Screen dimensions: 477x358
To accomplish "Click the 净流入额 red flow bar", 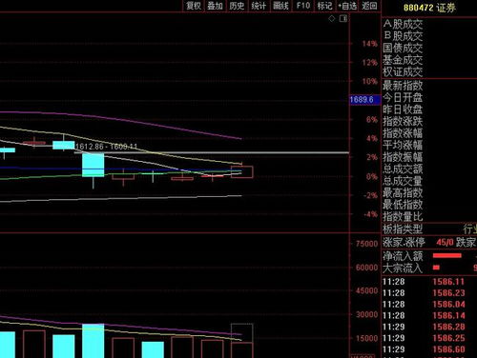I will (446, 255).
